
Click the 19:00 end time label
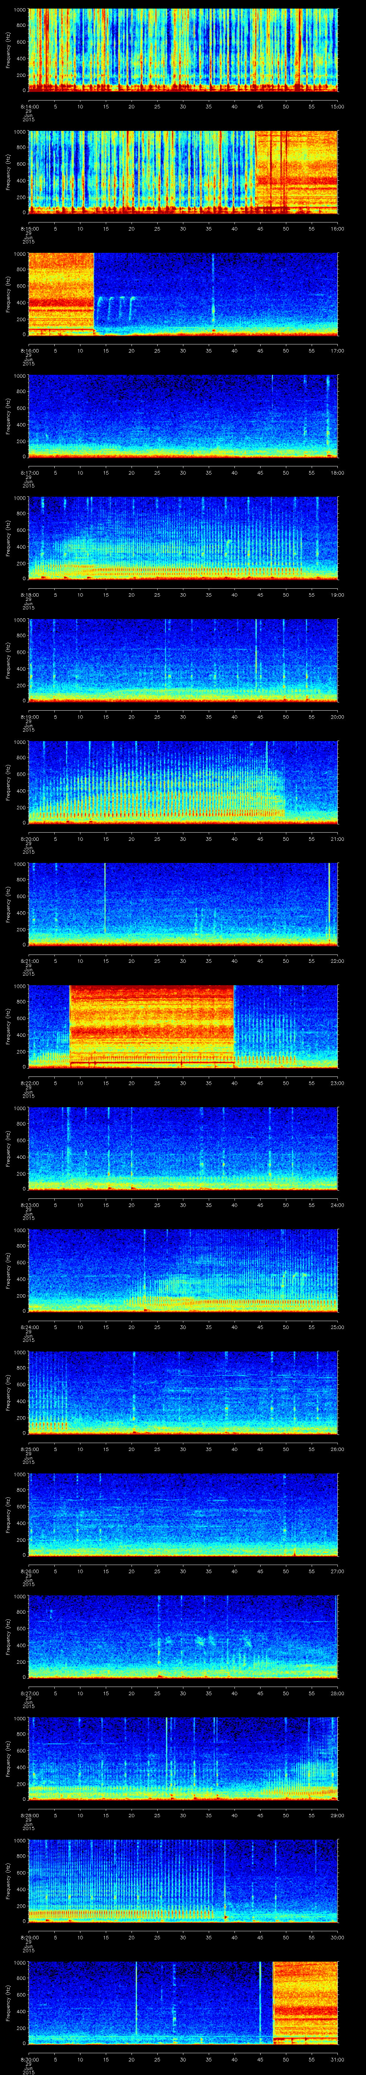(x=337, y=594)
